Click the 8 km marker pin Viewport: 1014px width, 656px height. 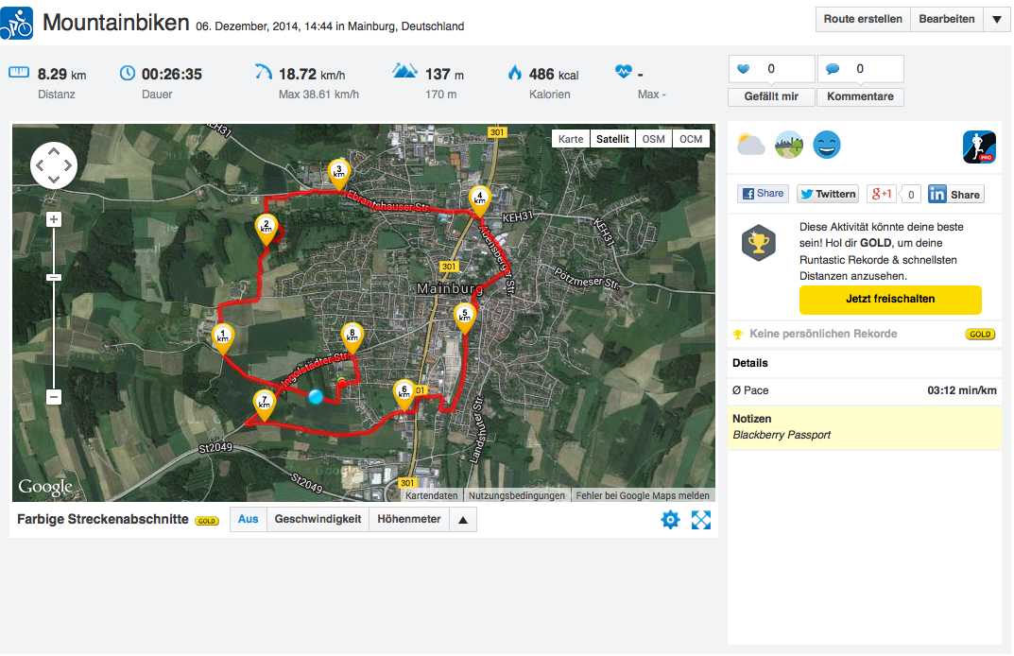(x=352, y=337)
